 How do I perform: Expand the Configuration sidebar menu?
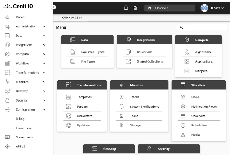click(x=44, y=109)
